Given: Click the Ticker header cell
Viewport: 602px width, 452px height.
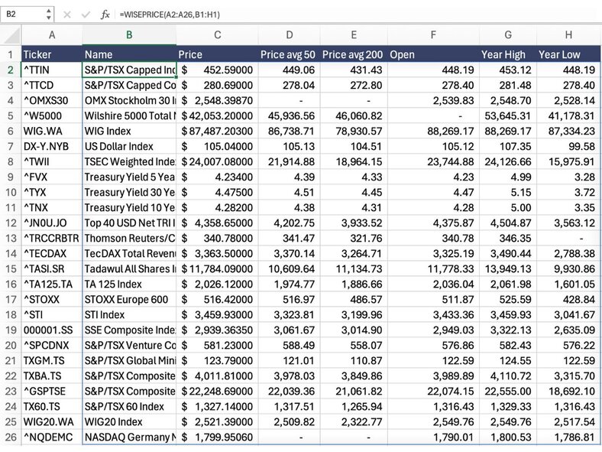Looking at the screenshot, I should tap(52, 54).
